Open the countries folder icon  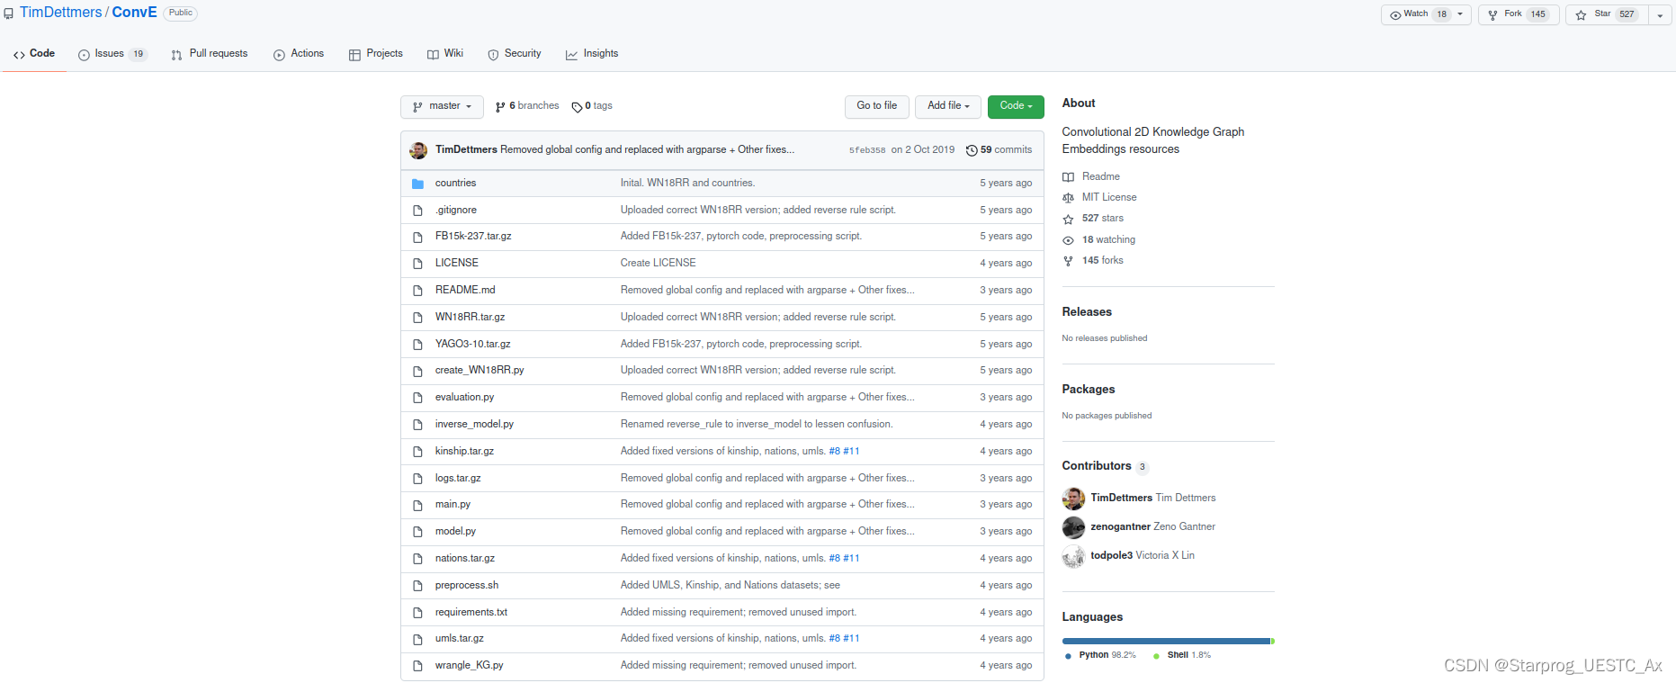[417, 184]
